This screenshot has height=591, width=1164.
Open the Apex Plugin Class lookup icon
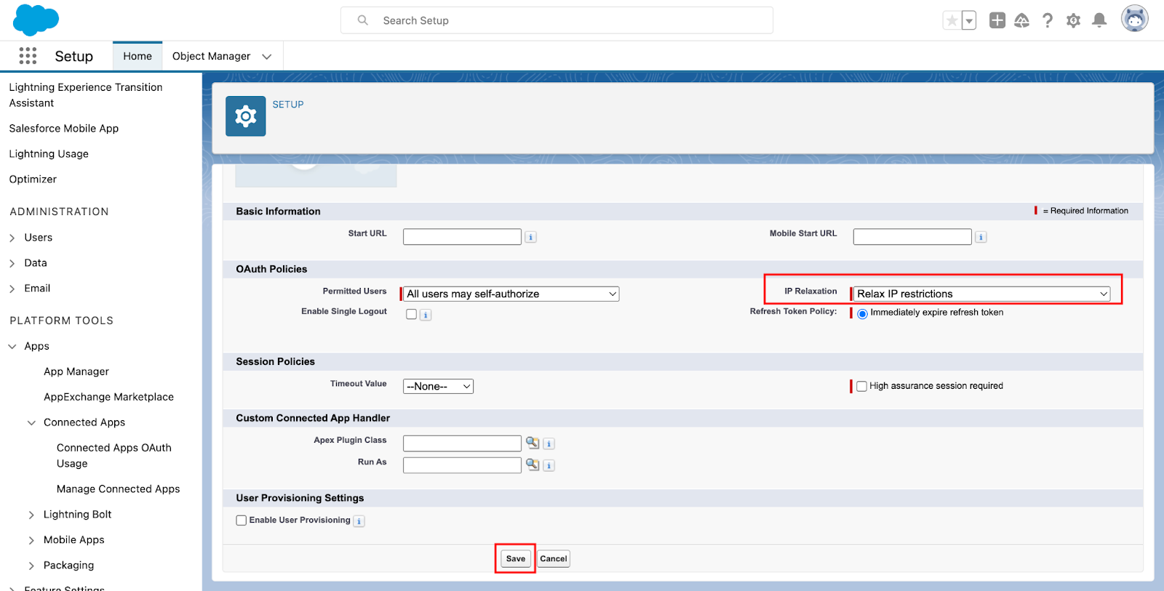[x=533, y=443]
